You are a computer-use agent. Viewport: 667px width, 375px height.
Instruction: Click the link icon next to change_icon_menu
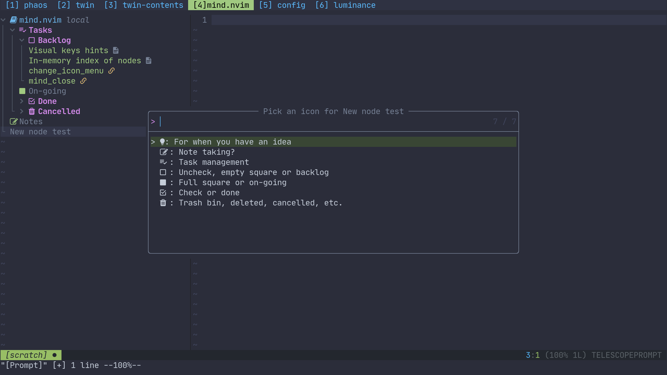coord(112,71)
